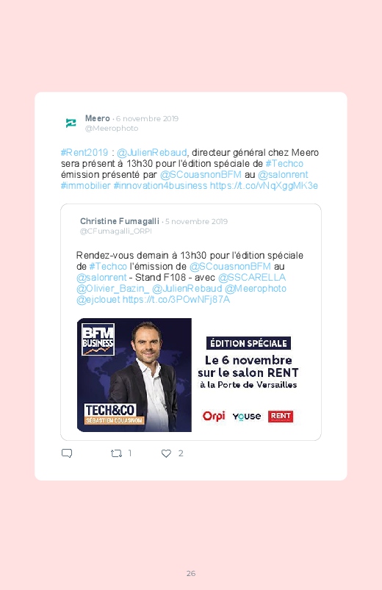Click the red RENT logo badge

(x=281, y=416)
